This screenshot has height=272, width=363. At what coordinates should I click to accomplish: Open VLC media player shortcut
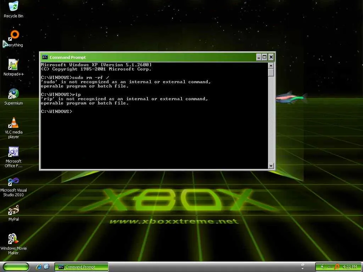coord(13,128)
